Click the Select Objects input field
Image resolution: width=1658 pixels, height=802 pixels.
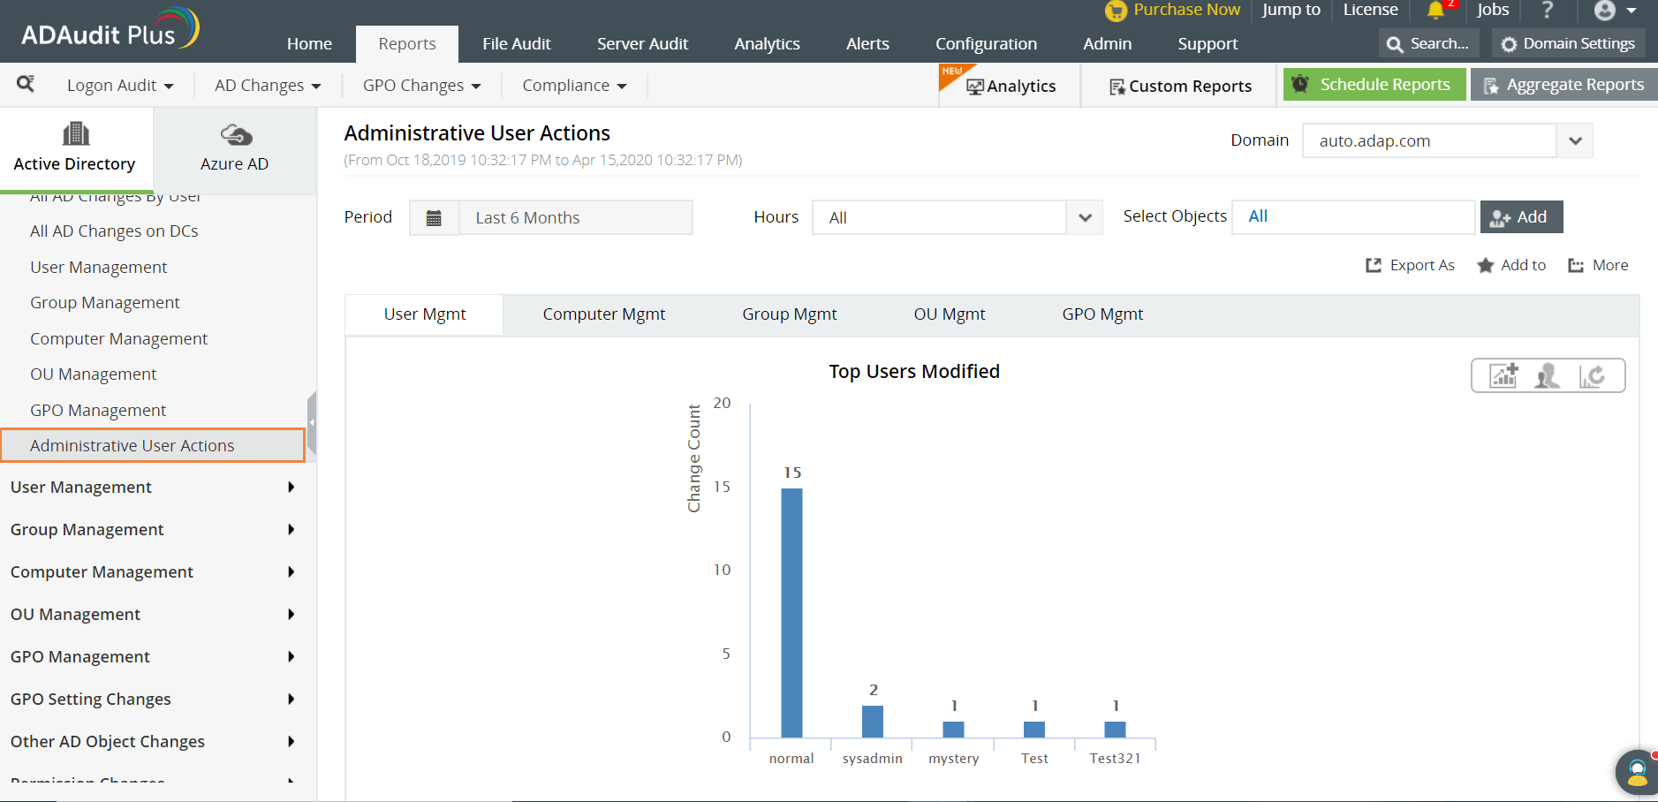(x=1353, y=216)
